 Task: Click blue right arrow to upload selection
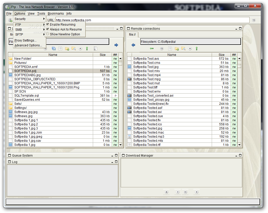[x=116, y=45]
